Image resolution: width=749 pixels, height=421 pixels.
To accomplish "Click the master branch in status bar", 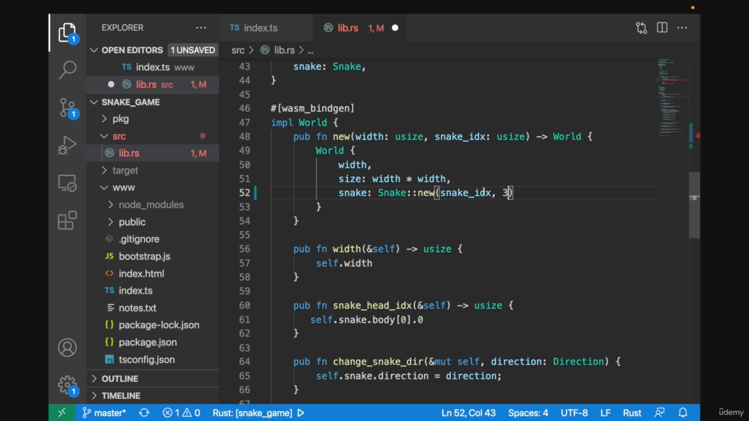I will (104, 413).
